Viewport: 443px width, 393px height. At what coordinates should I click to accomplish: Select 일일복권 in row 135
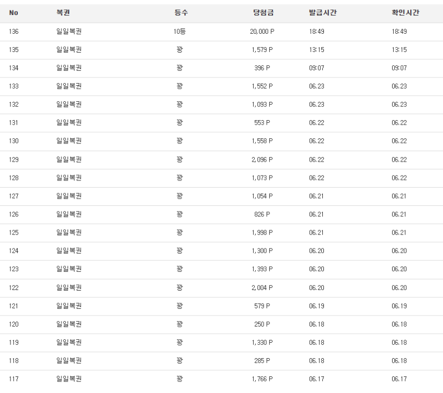coord(69,50)
